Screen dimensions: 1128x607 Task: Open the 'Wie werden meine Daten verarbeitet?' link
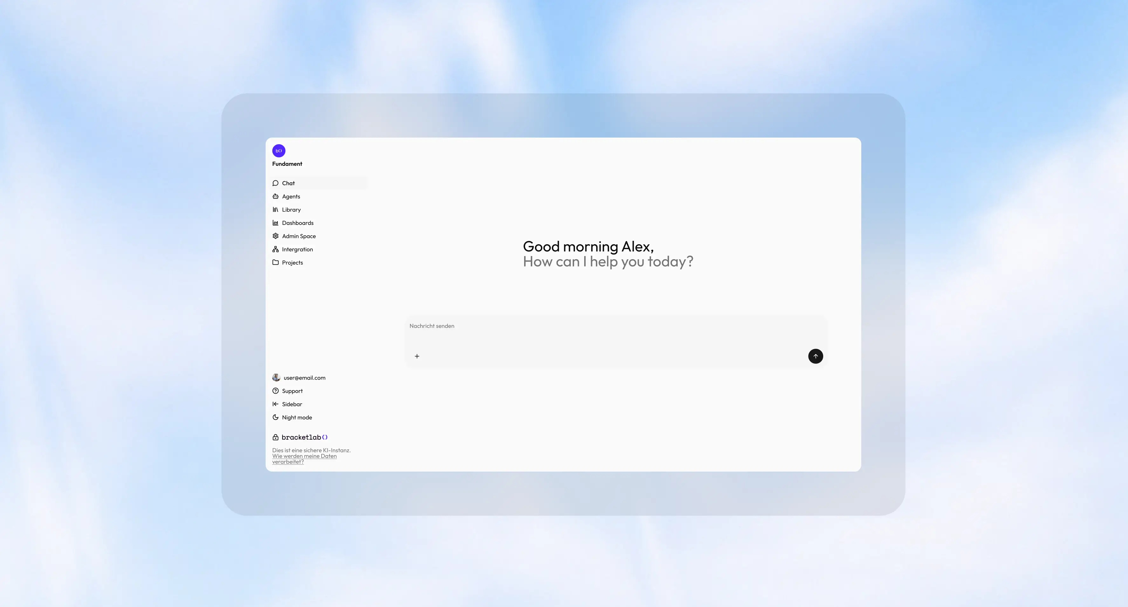tap(304, 456)
